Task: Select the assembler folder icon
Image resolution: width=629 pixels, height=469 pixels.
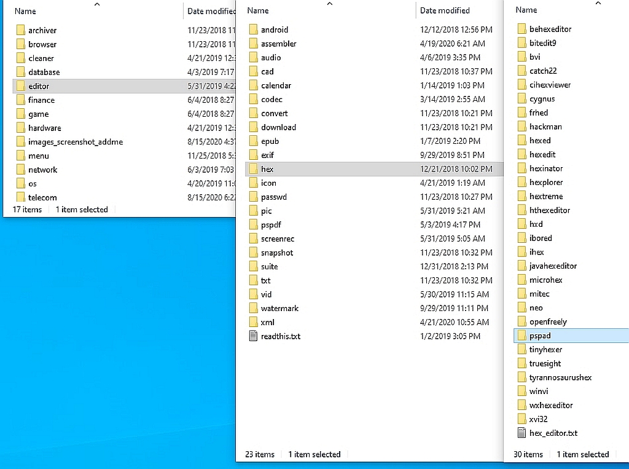Action: point(253,44)
